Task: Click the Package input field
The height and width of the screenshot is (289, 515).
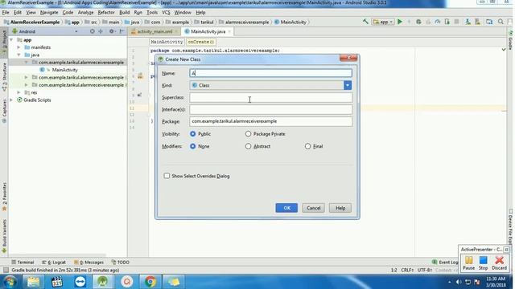Action: point(270,121)
